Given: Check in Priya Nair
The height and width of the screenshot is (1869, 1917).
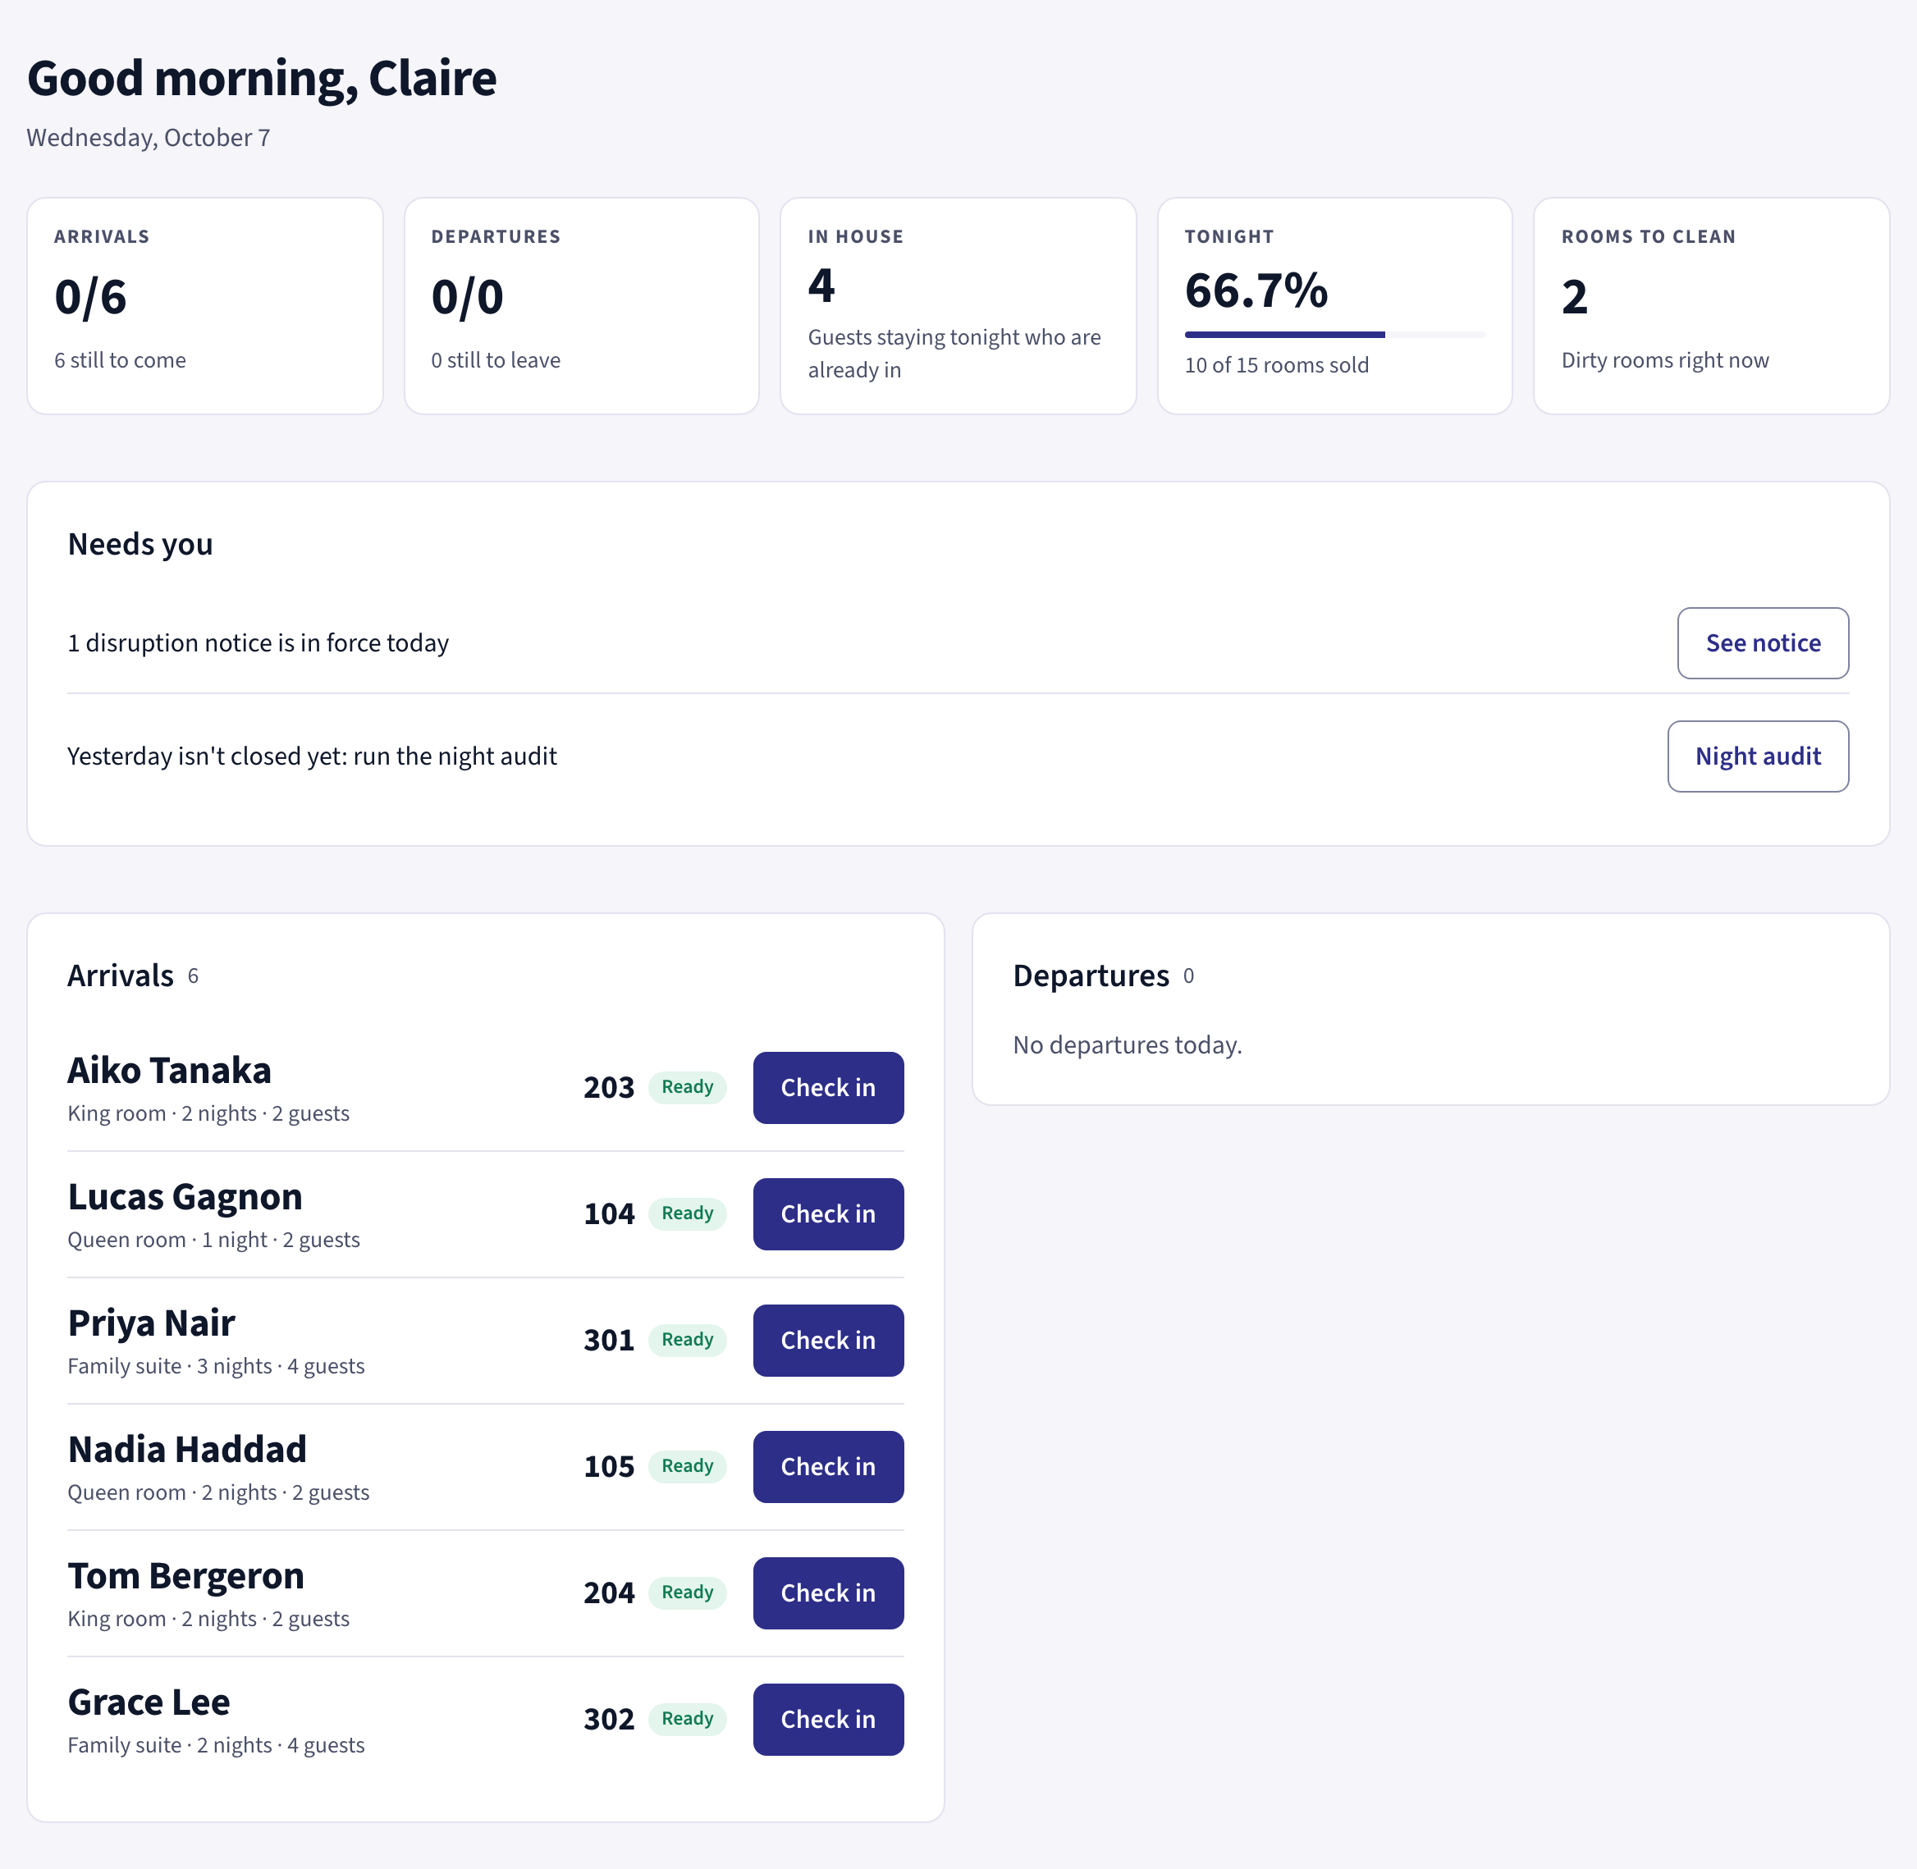Looking at the screenshot, I should [x=828, y=1340].
